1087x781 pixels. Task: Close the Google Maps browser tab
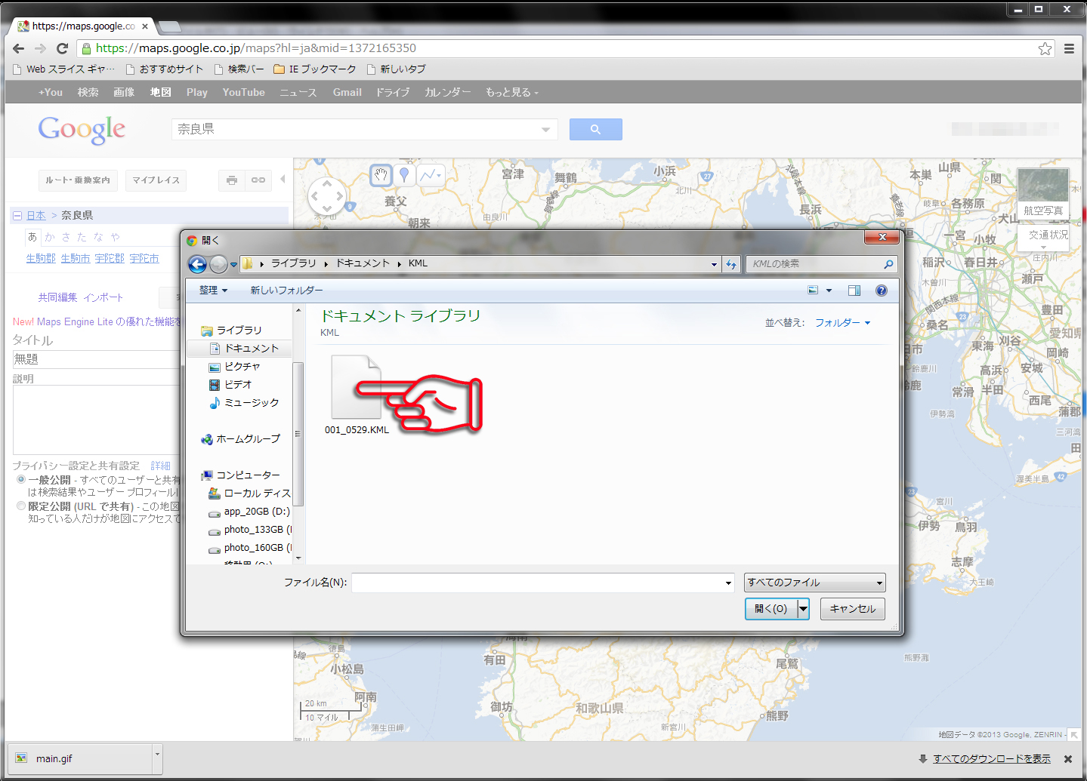pos(145,26)
